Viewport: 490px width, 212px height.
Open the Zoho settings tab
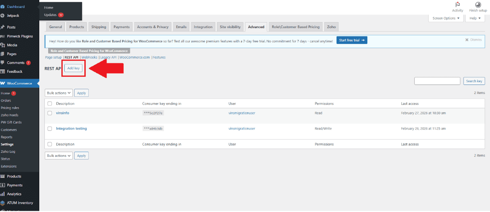331,27
